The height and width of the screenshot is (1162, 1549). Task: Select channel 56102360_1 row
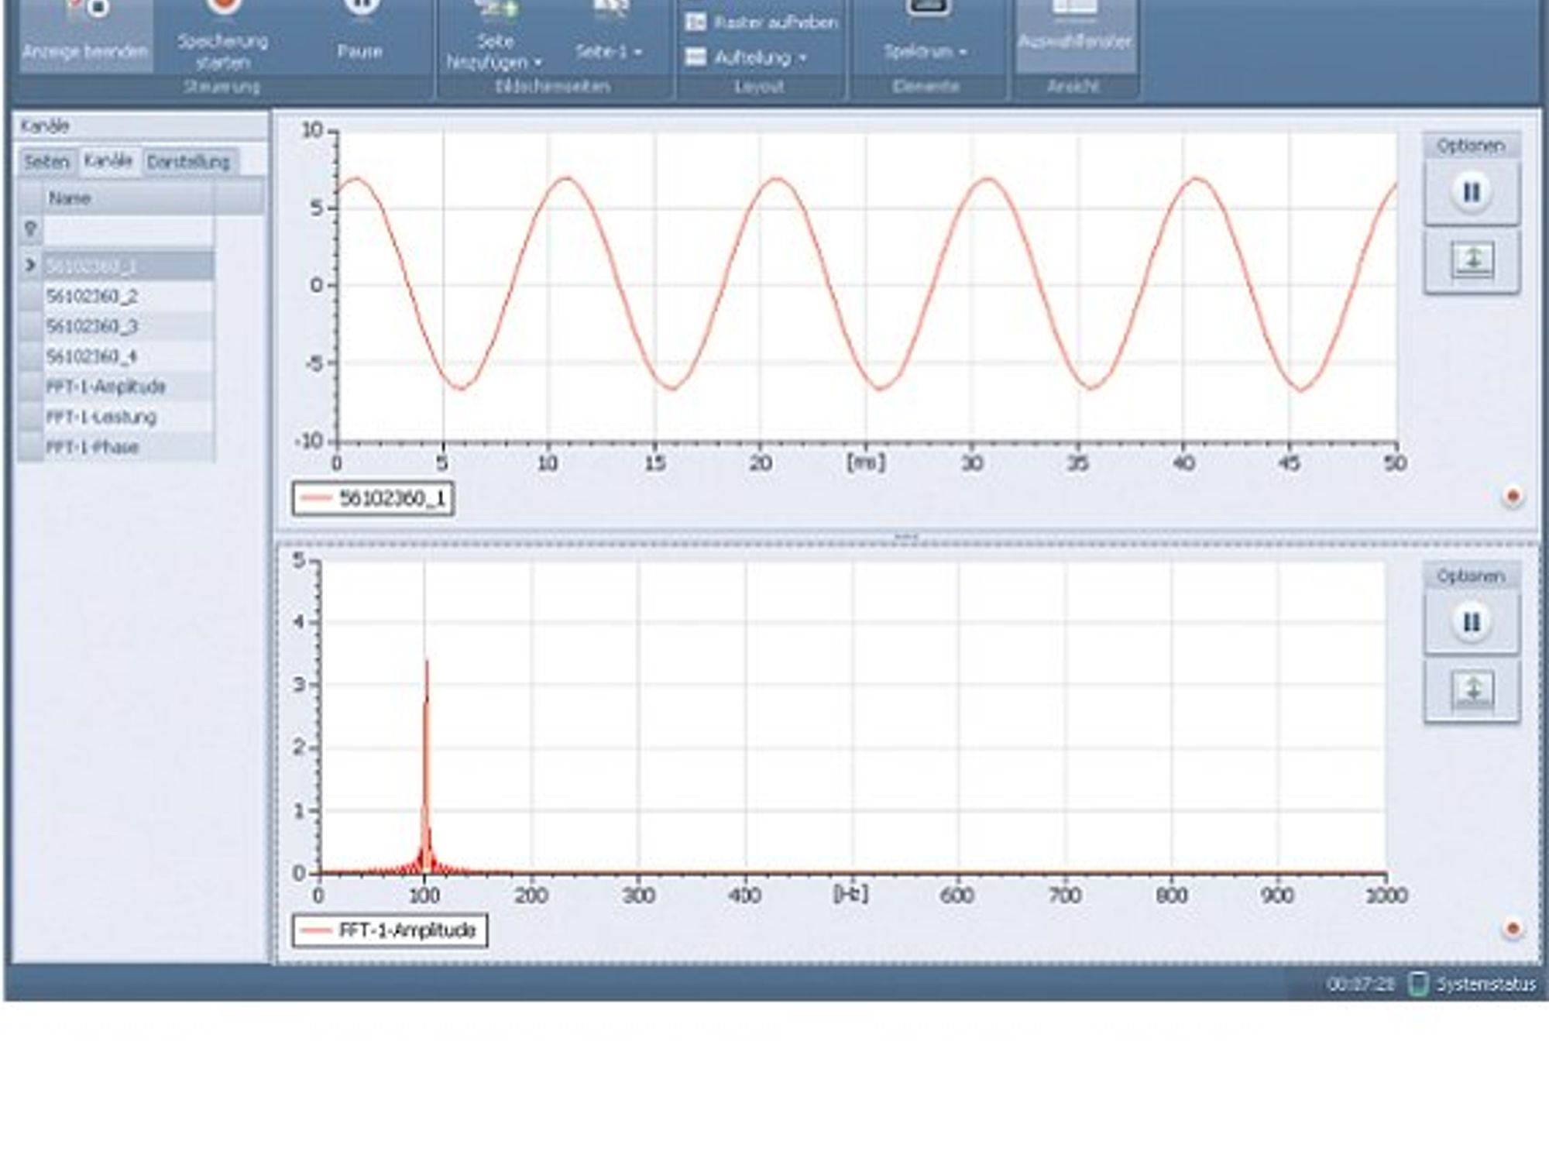pos(129,266)
